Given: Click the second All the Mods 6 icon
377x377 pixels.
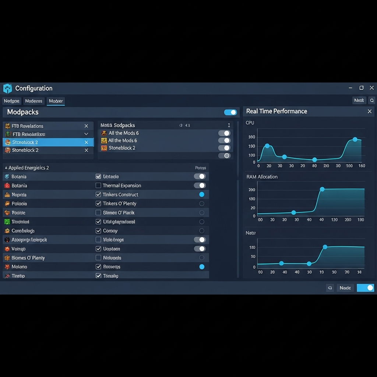Looking at the screenshot, I should (104, 140).
